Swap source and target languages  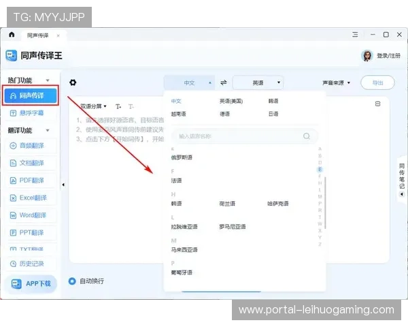coord(224,82)
